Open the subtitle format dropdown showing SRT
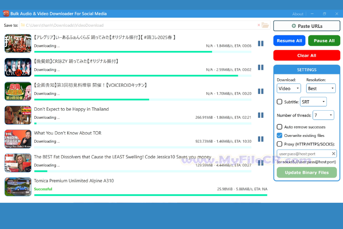The width and height of the screenshot is (343, 229). [x=313, y=102]
